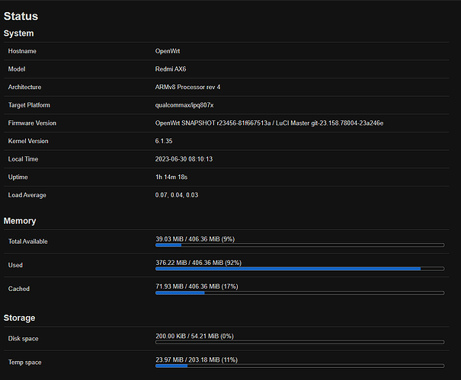Select the Storage section heading

coord(21,318)
